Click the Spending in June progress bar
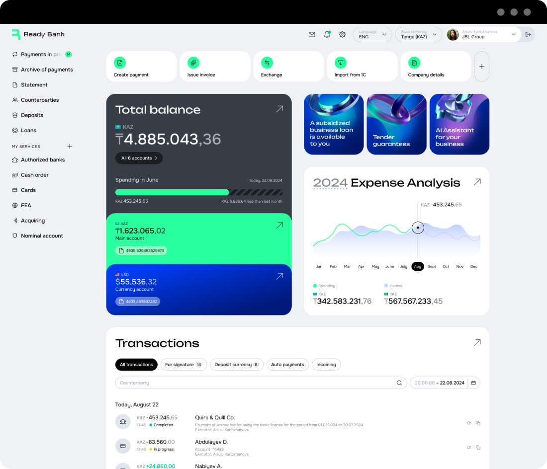The height and width of the screenshot is (469, 547). click(198, 192)
